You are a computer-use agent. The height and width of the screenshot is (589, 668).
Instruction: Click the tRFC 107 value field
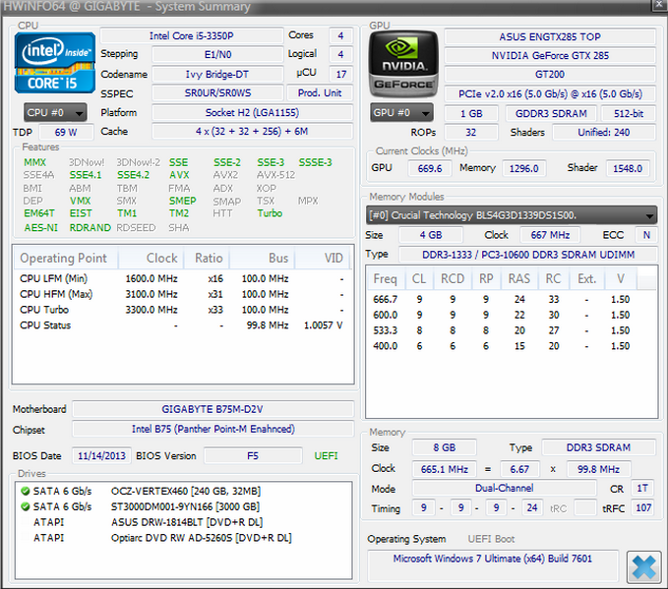[642, 507]
